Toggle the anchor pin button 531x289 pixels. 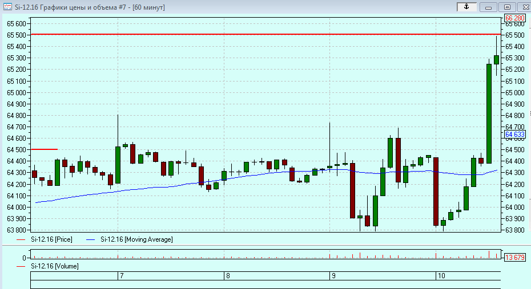(x=466, y=7)
